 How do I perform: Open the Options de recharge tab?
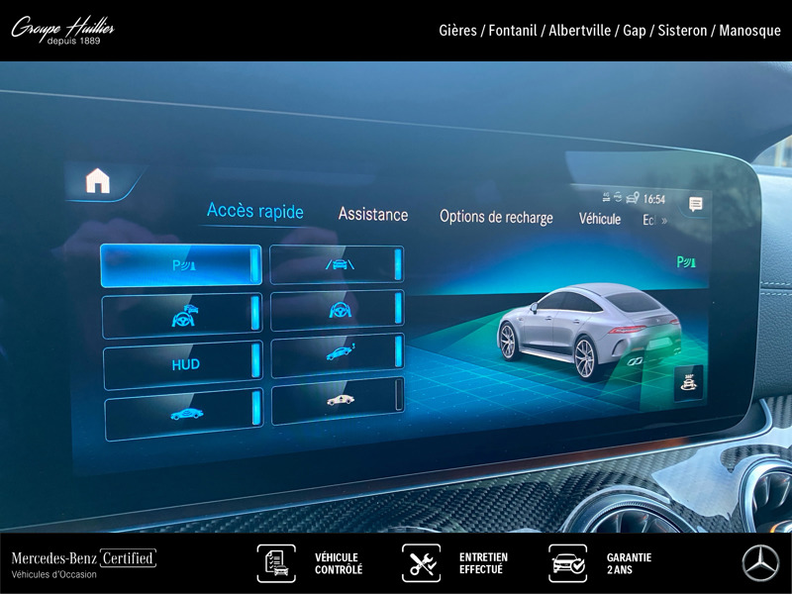tap(496, 217)
